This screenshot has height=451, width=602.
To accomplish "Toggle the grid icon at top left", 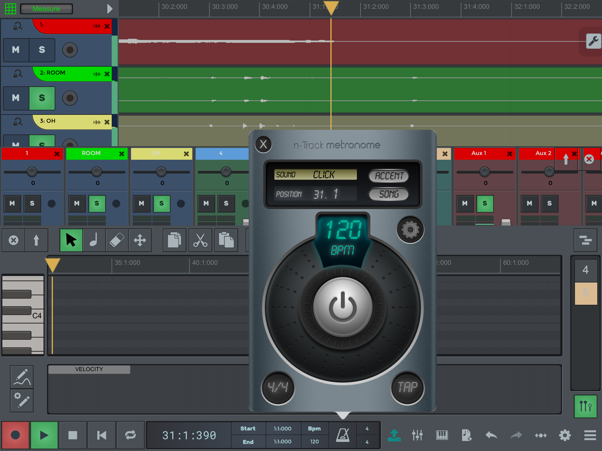I will coord(11,9).
